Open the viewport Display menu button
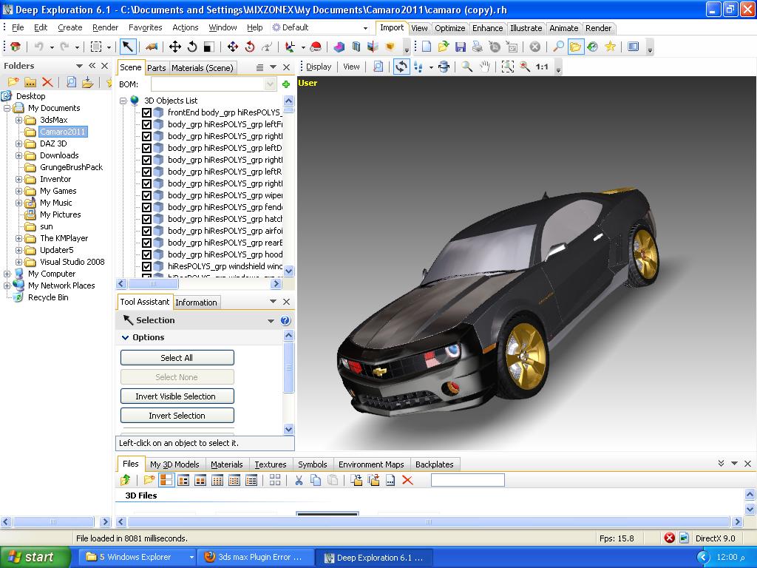This screenshot has width=757, height=568. coord(319,67)
